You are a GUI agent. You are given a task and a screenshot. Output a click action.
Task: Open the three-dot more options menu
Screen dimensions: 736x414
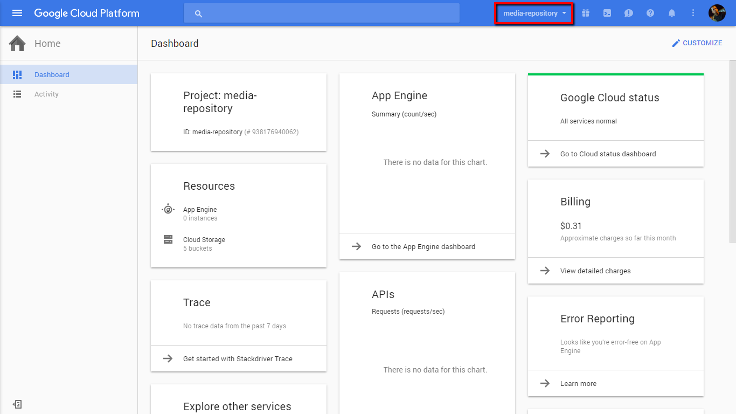[693, 13]
